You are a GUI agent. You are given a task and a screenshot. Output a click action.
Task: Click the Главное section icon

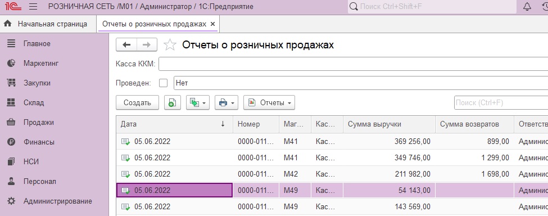(12, 44)
